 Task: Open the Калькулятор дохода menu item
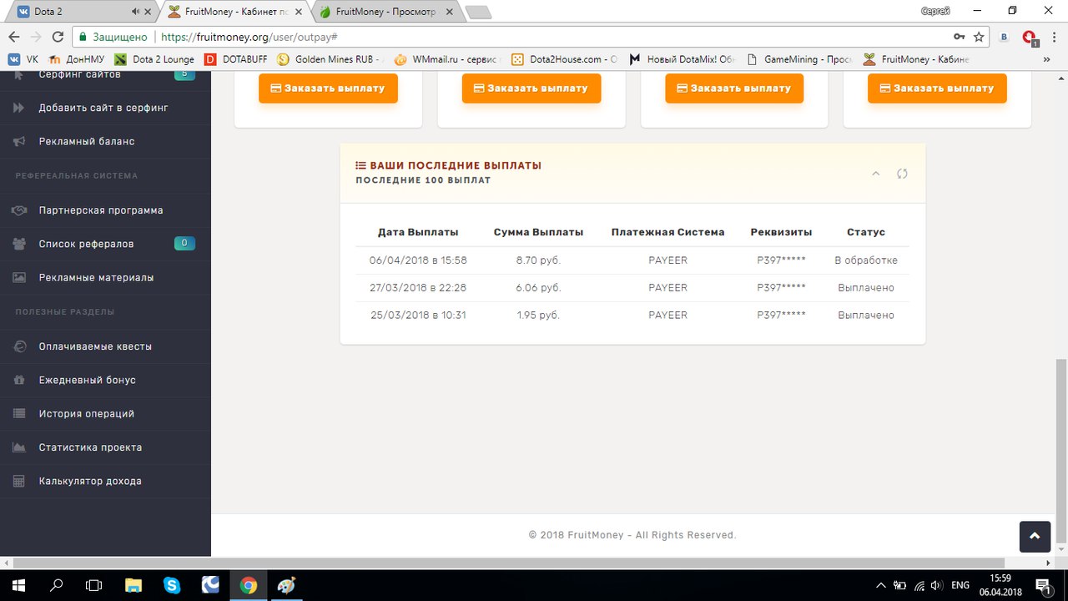(x=105, y=481)
